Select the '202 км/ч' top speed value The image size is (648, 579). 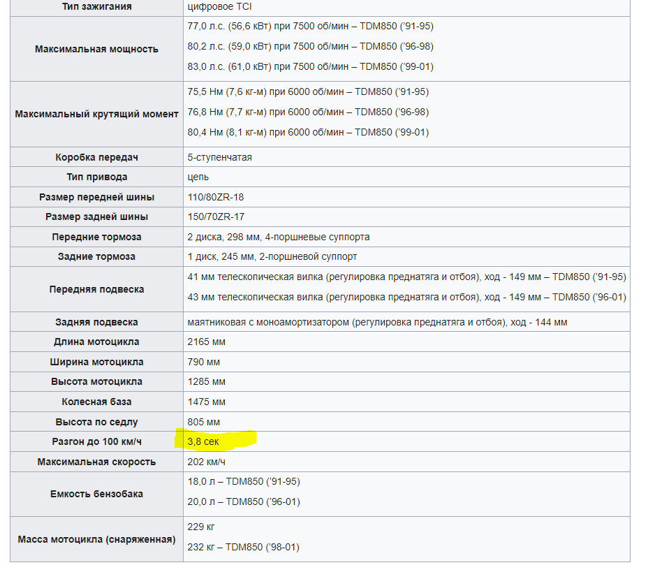pyautogui.click(x=206, y=462)
